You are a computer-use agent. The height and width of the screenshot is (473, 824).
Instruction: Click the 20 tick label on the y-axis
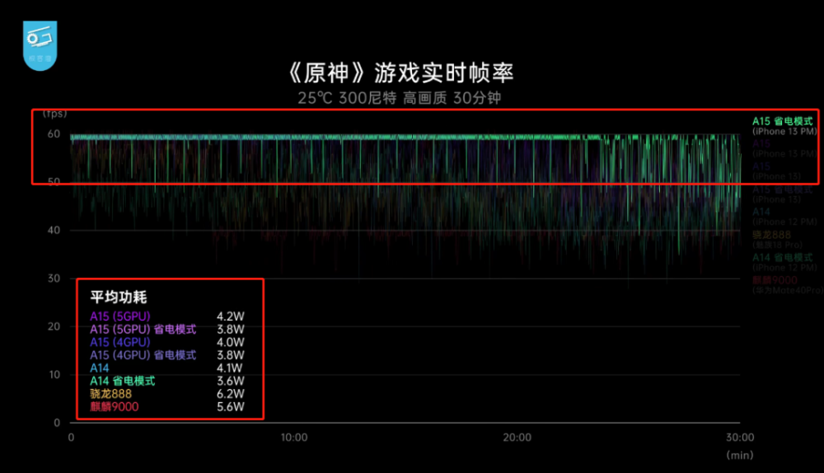(54, 326)
